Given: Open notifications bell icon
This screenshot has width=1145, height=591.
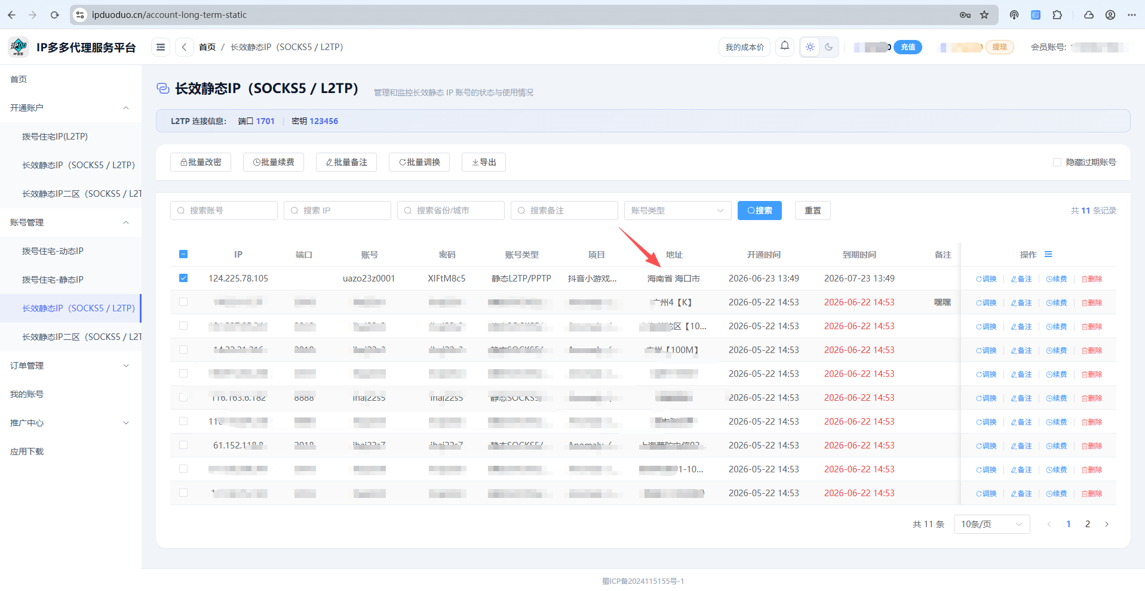Looking at the screenshot, I should pyautogui.click(x=785, y=47).
